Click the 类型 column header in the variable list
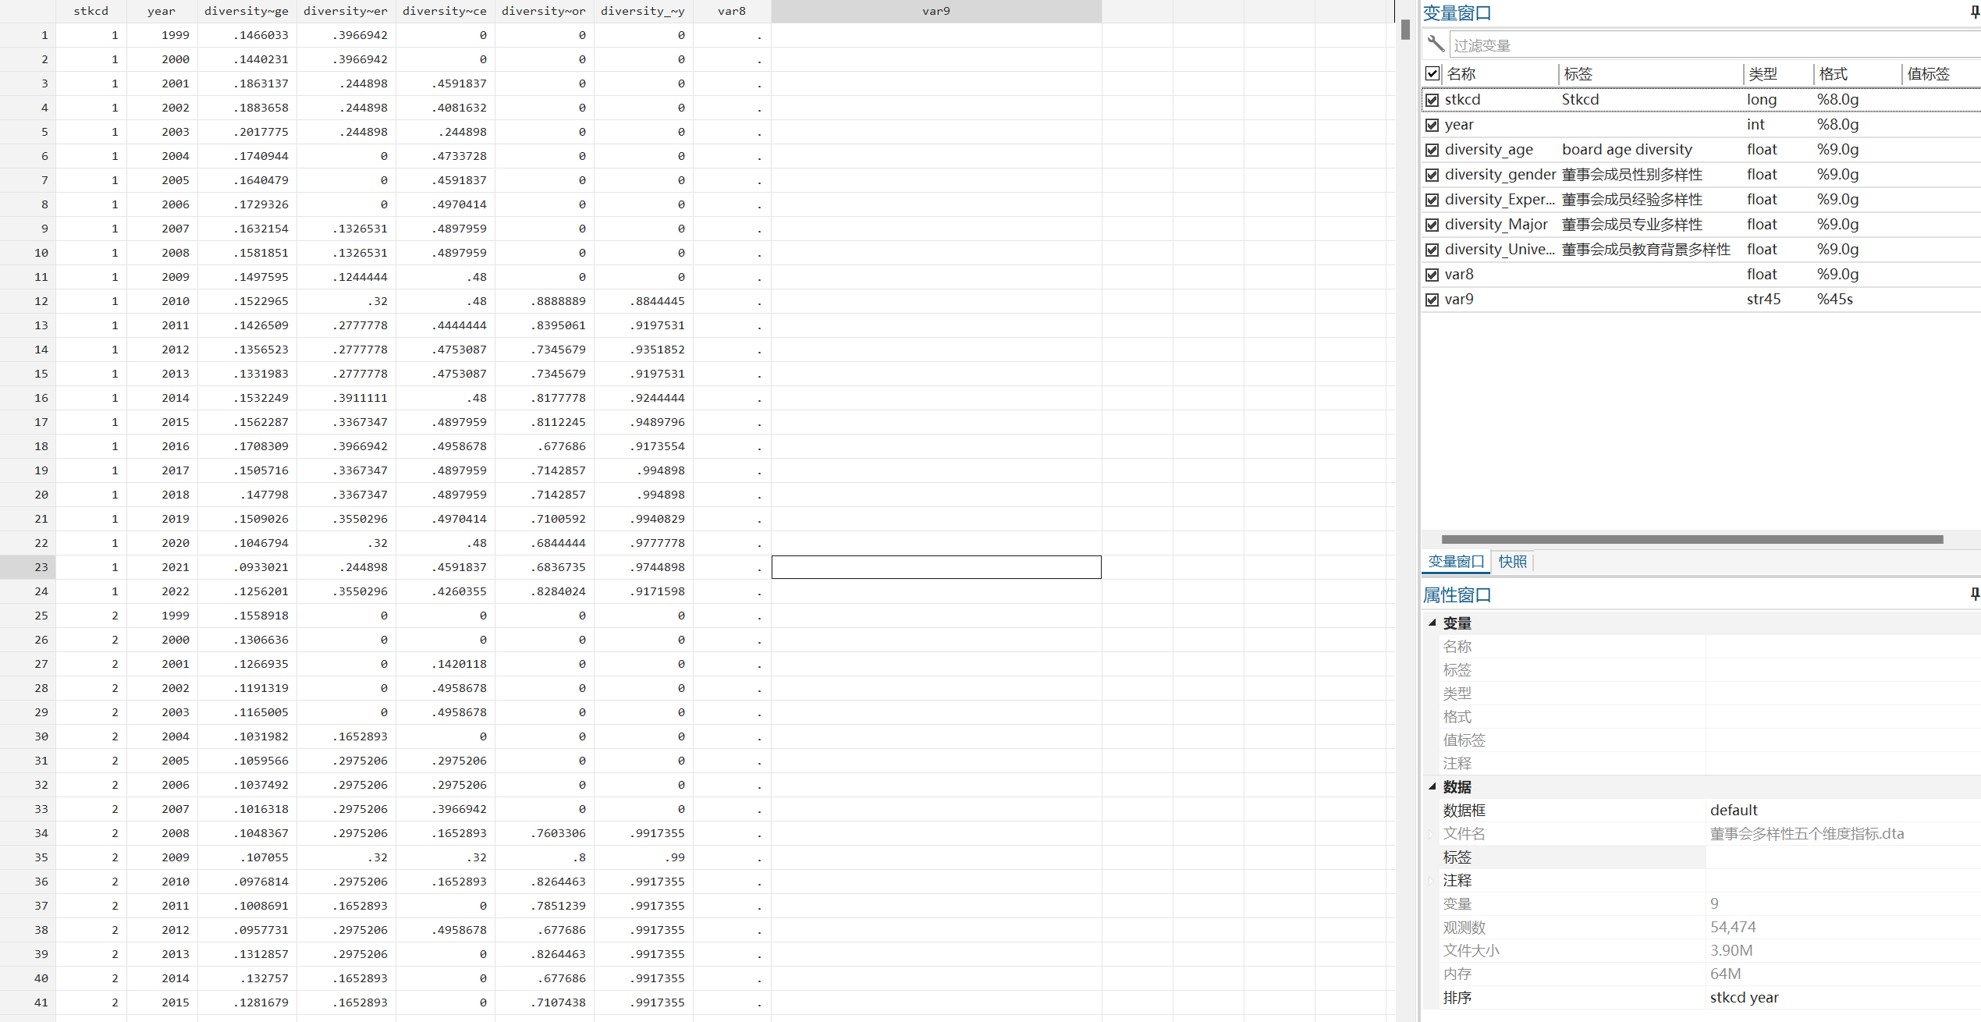 (1763, 74)
